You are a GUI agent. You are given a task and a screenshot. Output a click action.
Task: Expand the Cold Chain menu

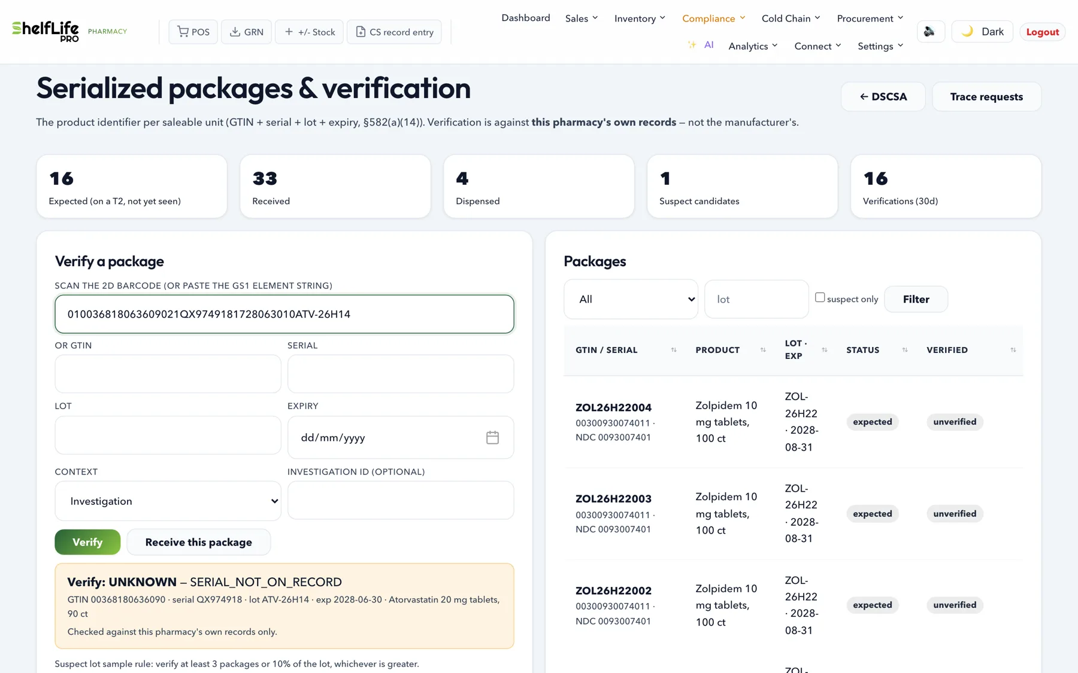pos(791,19)
